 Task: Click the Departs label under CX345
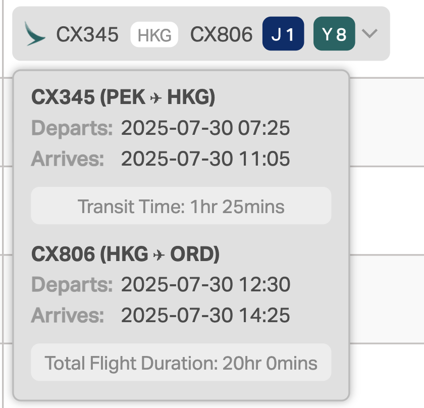tap(72, 129)
